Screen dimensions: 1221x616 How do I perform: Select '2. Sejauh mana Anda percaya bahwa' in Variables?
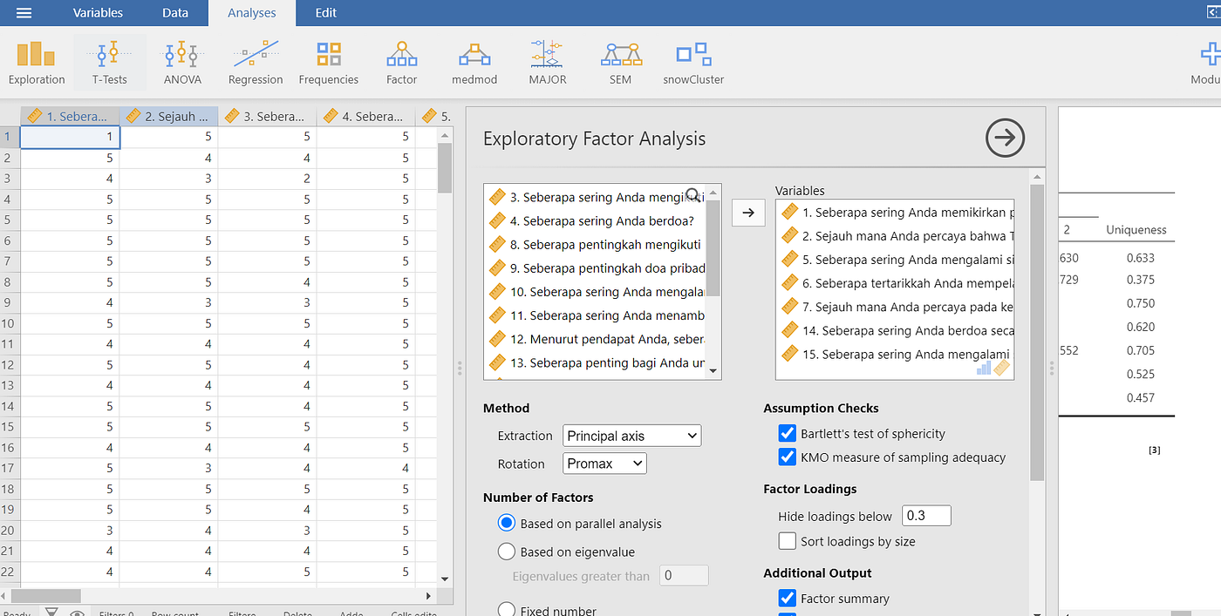[x=895, y=235]
